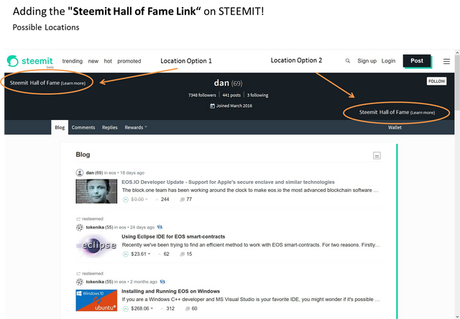
Task: Open the hamburger menu icon
Action: pyautogui.click(x=446, y=61)
